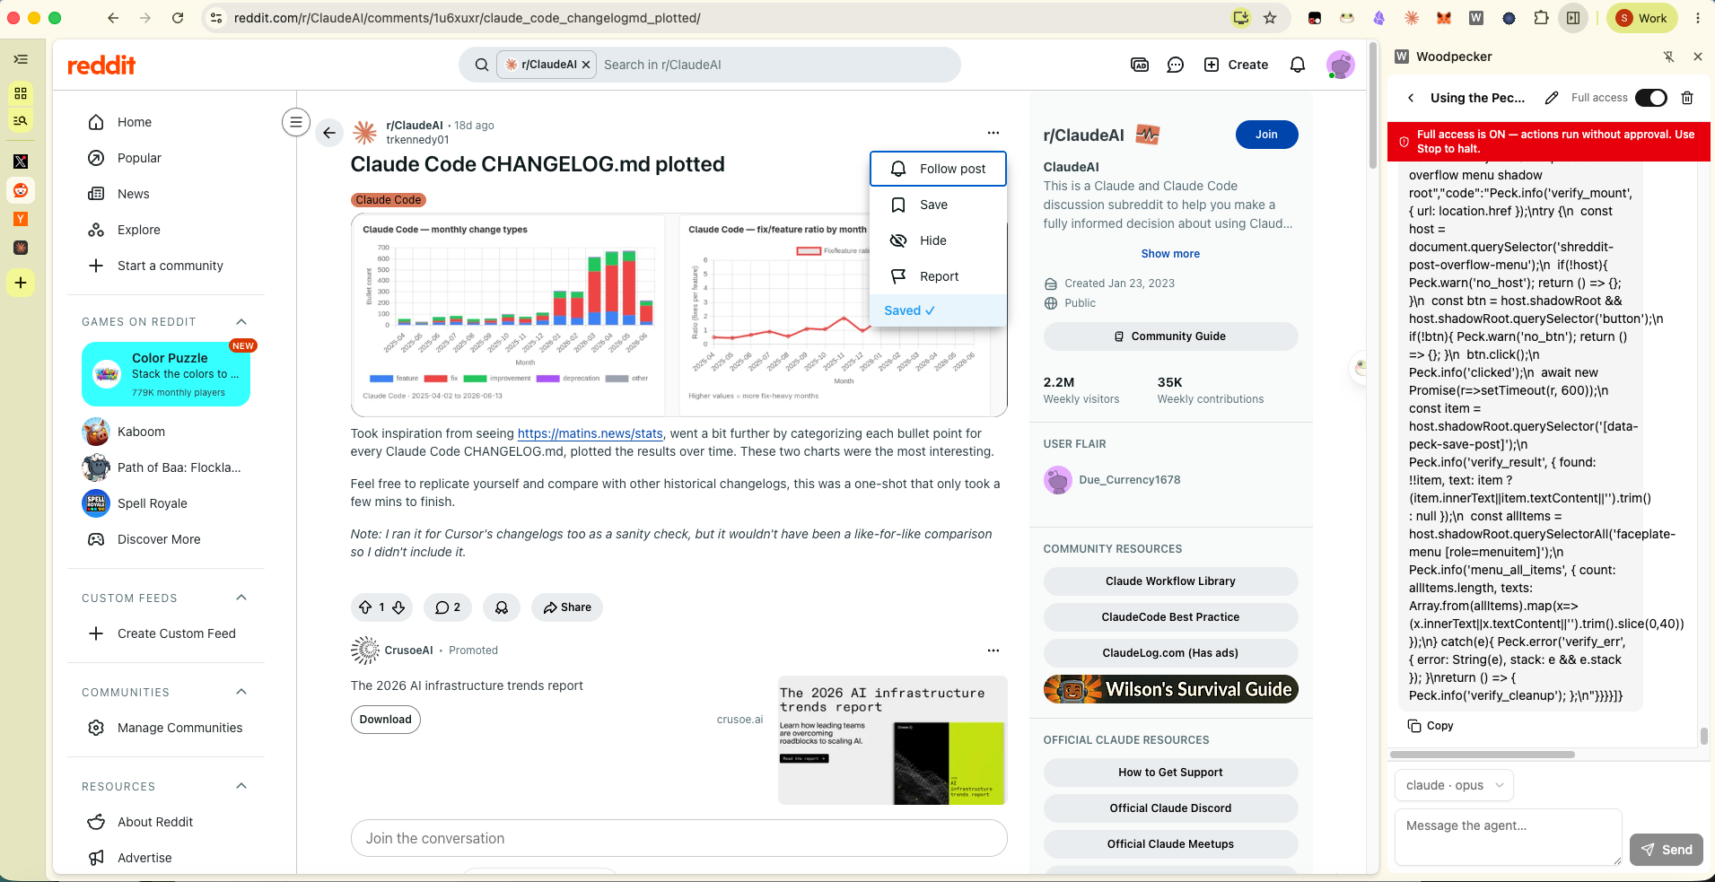Open user avatar menu in Reddit header

[x=1340, y=65]
